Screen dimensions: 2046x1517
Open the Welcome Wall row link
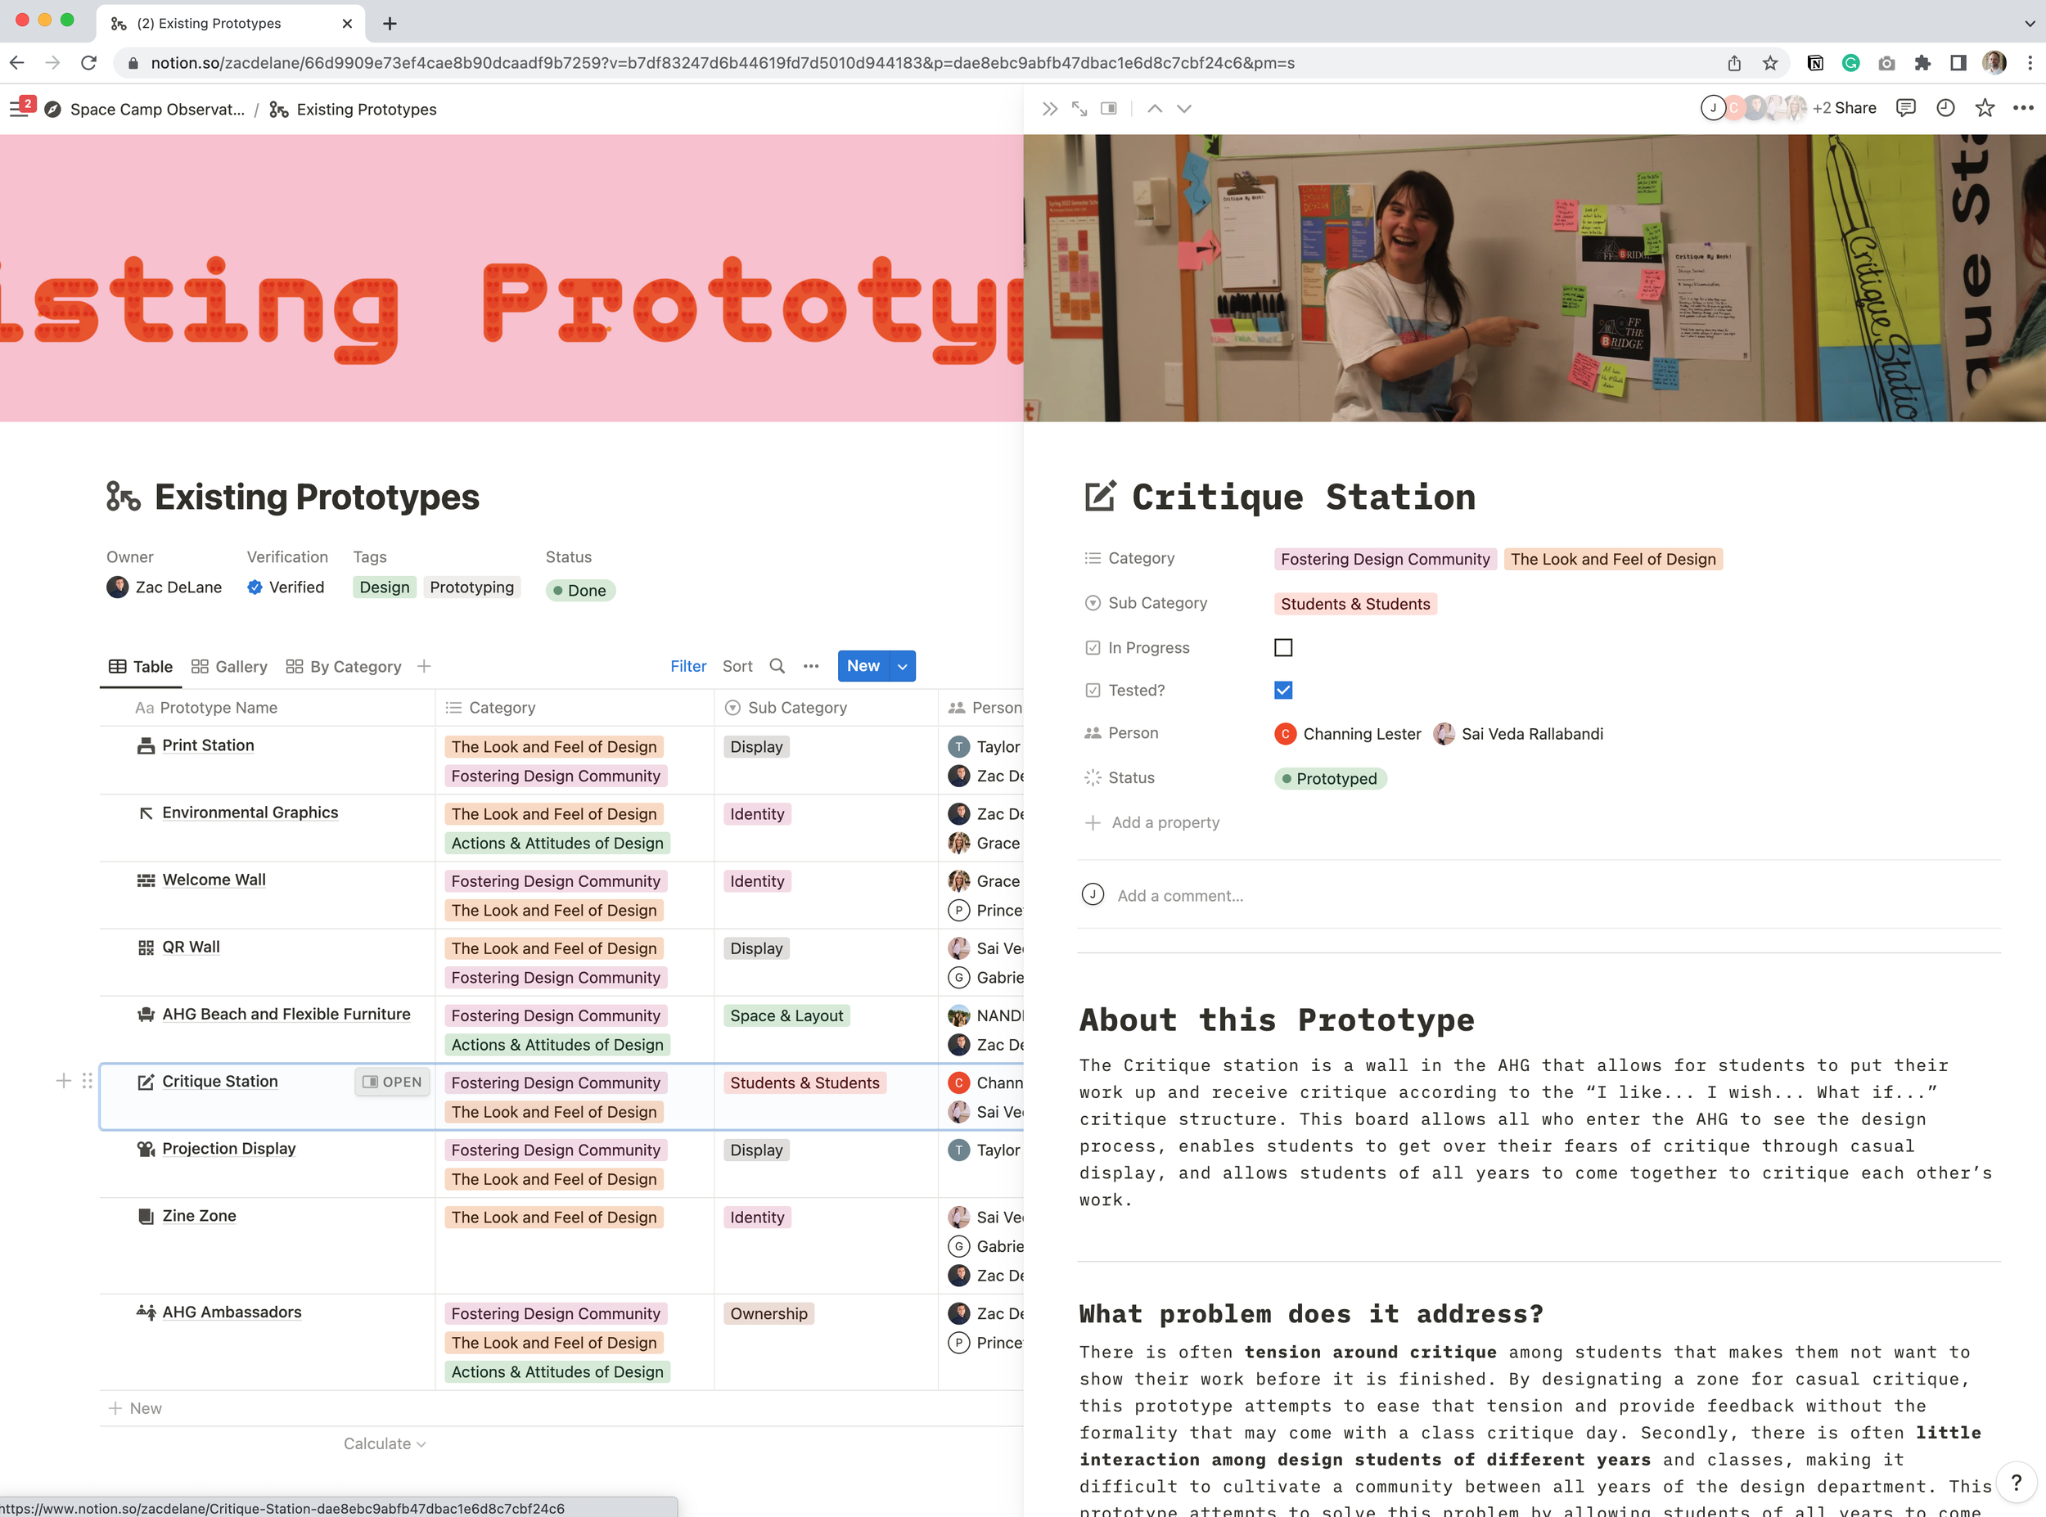coord(214,879)
